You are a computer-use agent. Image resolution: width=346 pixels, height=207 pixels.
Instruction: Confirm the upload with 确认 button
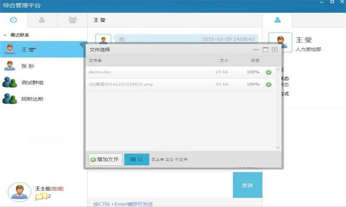[137, 159]
